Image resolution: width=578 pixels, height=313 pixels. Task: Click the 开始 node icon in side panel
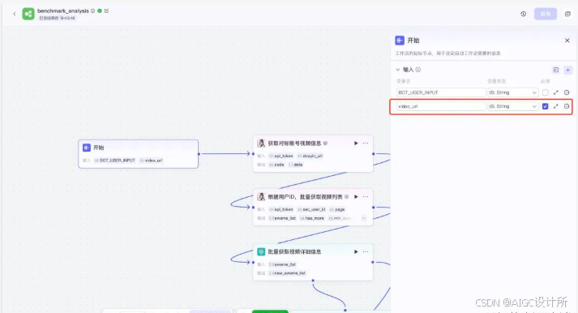(x=400, y=41)
